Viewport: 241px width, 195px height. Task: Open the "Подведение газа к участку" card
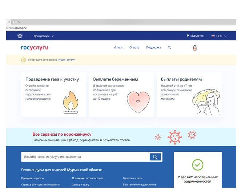pos(54,95)
